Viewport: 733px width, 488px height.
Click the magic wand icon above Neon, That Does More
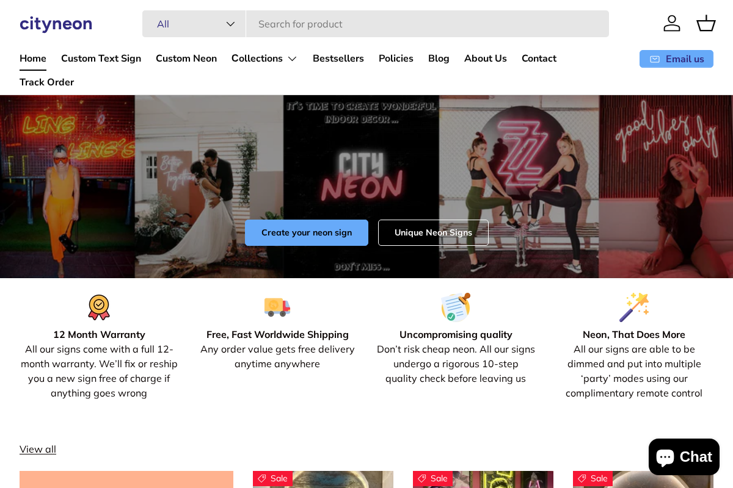pyautogui.click(x=634, y=307)
